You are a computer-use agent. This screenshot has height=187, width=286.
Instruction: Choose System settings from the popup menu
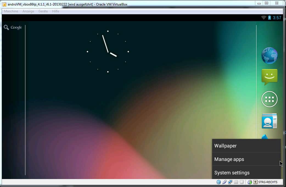246,173
